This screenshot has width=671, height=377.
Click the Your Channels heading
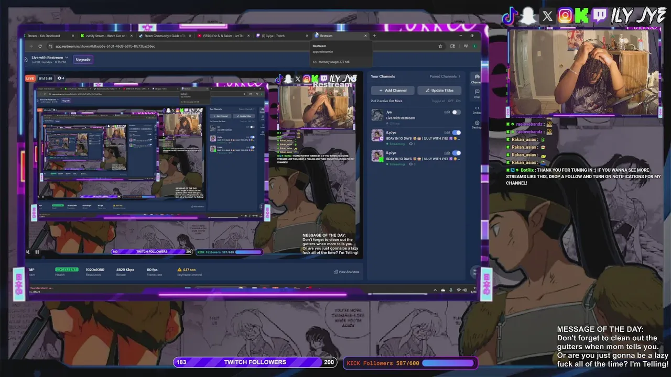pos(383,76)
